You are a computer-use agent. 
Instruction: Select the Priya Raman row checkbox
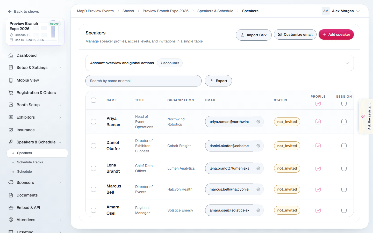point(94,122)
